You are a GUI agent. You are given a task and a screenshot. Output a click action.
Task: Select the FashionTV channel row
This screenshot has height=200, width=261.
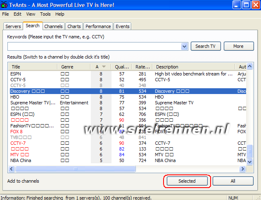coord(127,126)
